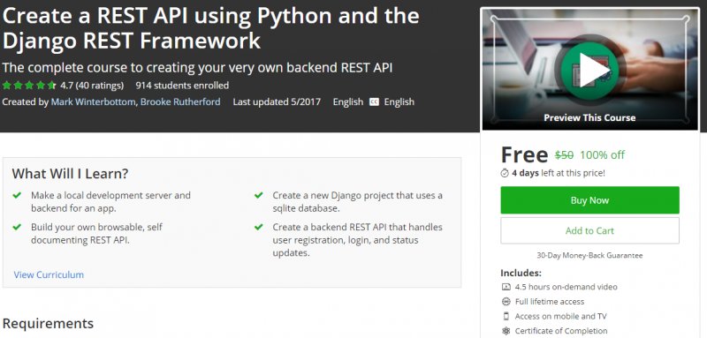Click the Buy Now button

[x=589, y=200]
